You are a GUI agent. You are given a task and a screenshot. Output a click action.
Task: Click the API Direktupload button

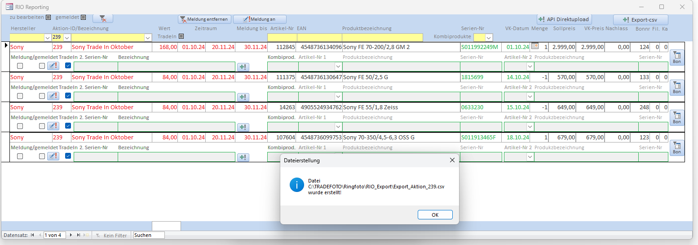(564, 20)
